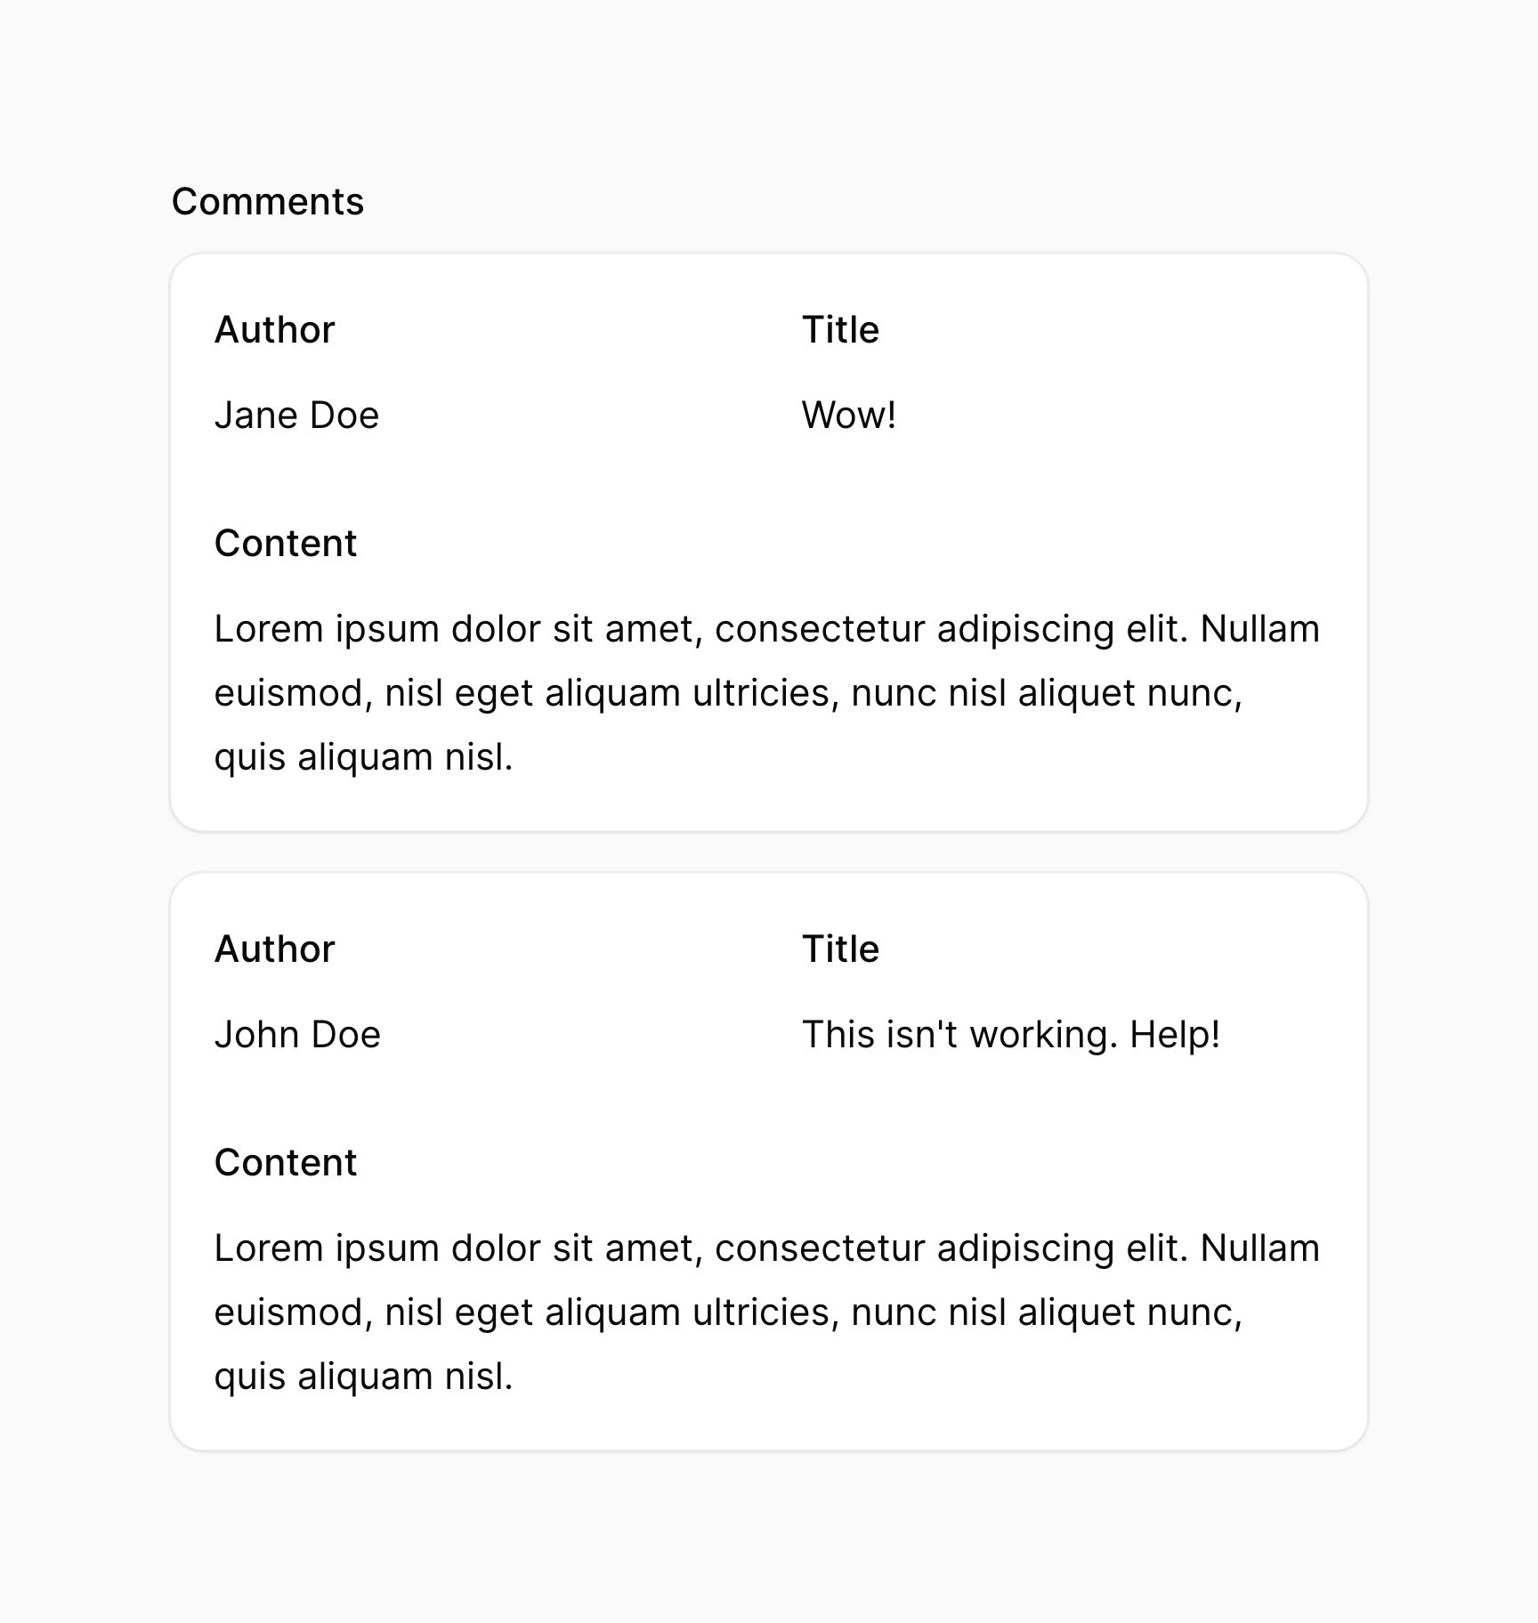Select the Author label in second comment
The height and width of the screenshot is (1623, 1538).
[274, 949]
